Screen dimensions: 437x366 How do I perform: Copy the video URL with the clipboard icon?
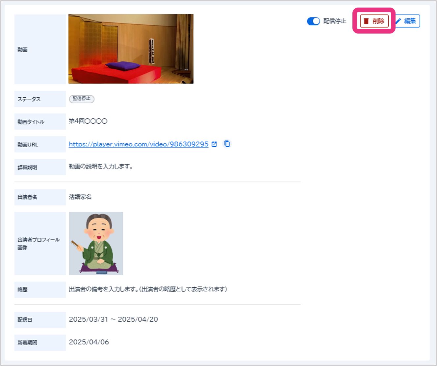coord(227,144)
